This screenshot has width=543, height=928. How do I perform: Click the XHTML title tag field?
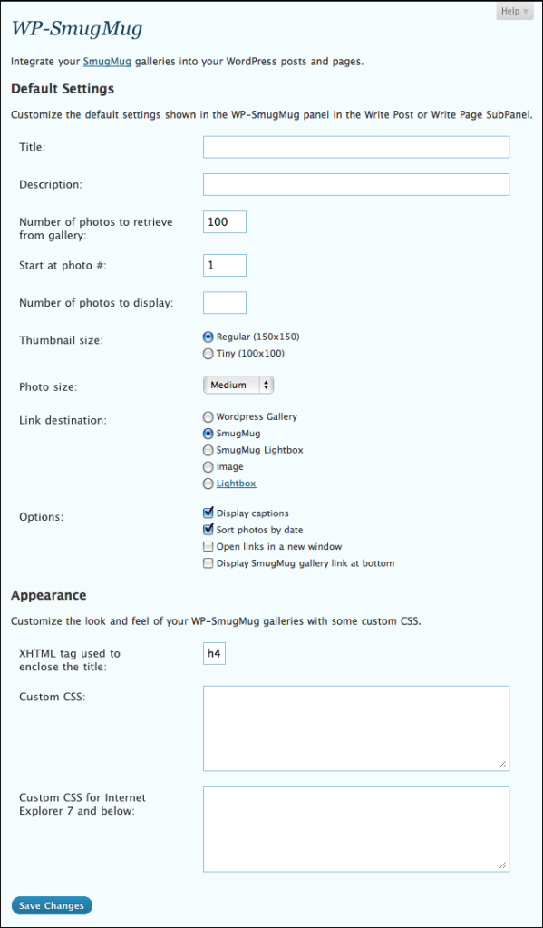[214, 652]
